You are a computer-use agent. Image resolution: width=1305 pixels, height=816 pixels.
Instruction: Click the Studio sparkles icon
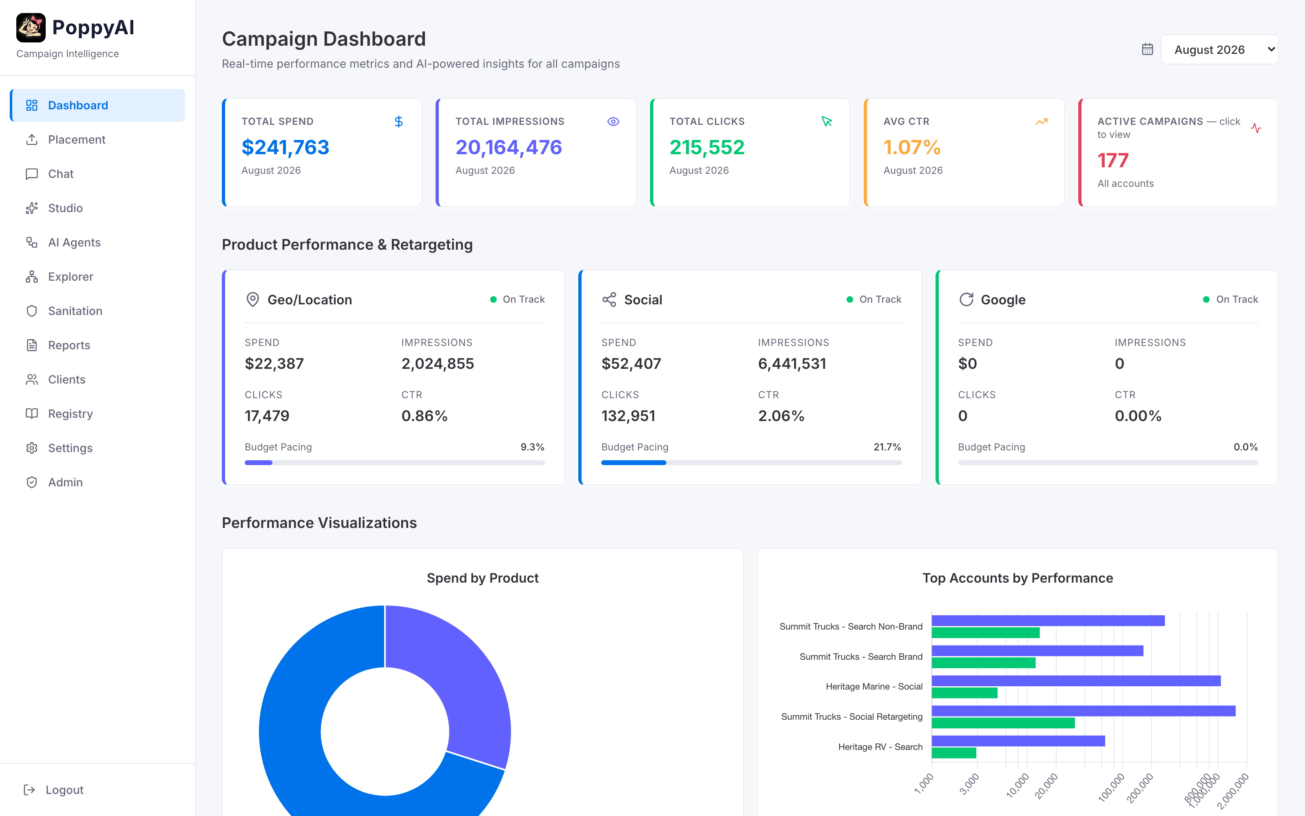[32, 208]
